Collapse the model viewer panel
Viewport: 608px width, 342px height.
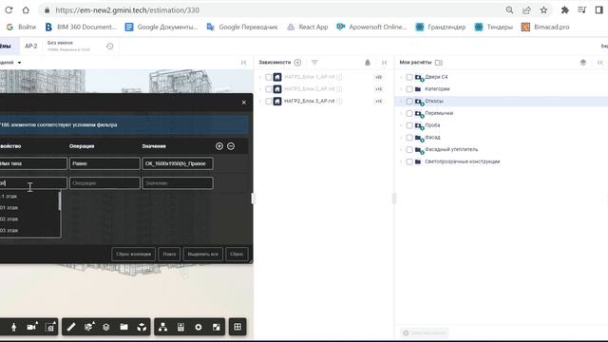pyautogui.click(x=243, y=63)
